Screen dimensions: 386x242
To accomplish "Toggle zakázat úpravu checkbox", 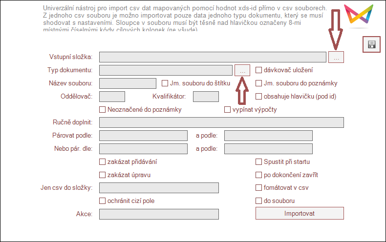I will (103, 175).
